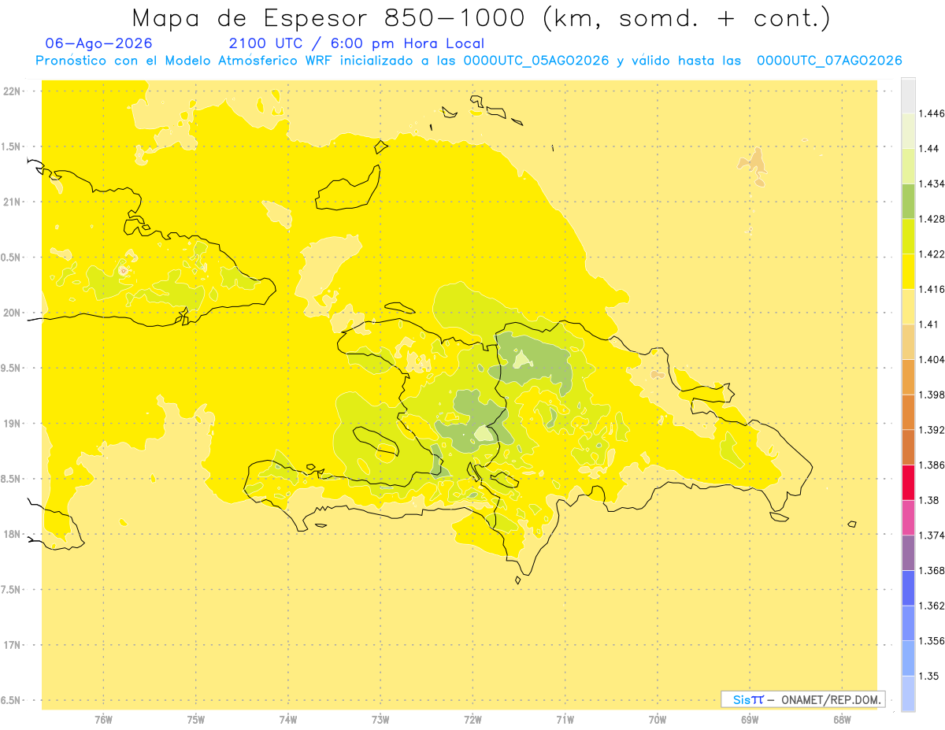Click the light yellow swatch between 1.41 and 1.416
Image resolution: width=945 pixels, height=730 pixels.
point(908,306)
